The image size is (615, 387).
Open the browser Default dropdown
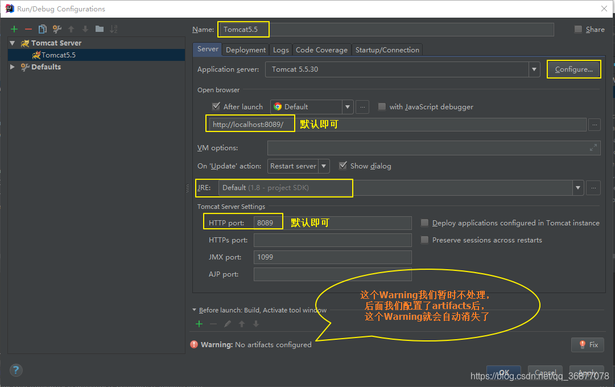click(347, 107)
